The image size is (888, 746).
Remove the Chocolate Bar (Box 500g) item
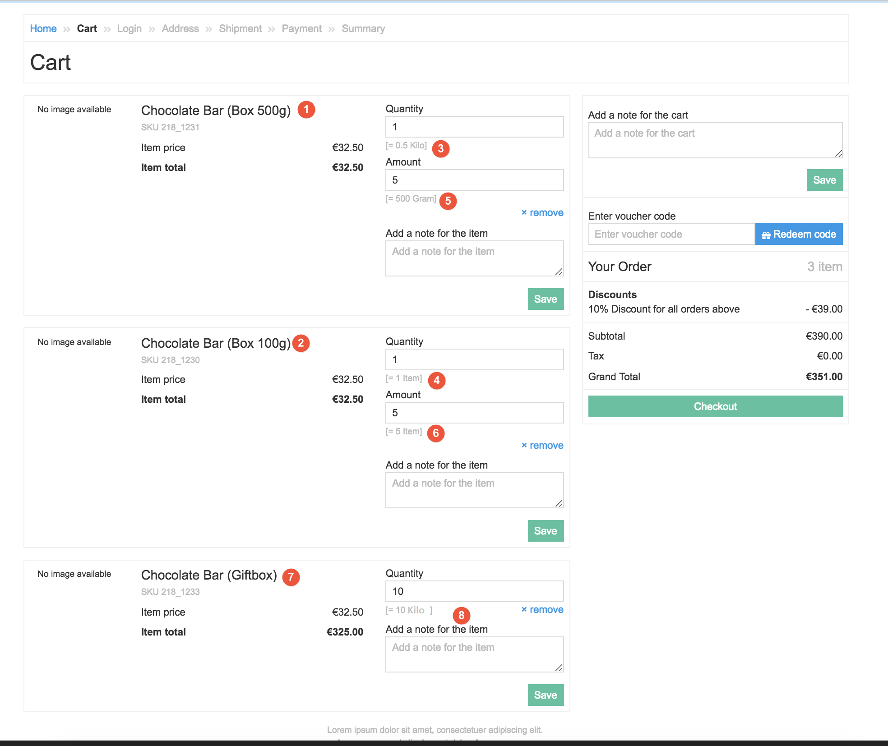coord(542,212)
